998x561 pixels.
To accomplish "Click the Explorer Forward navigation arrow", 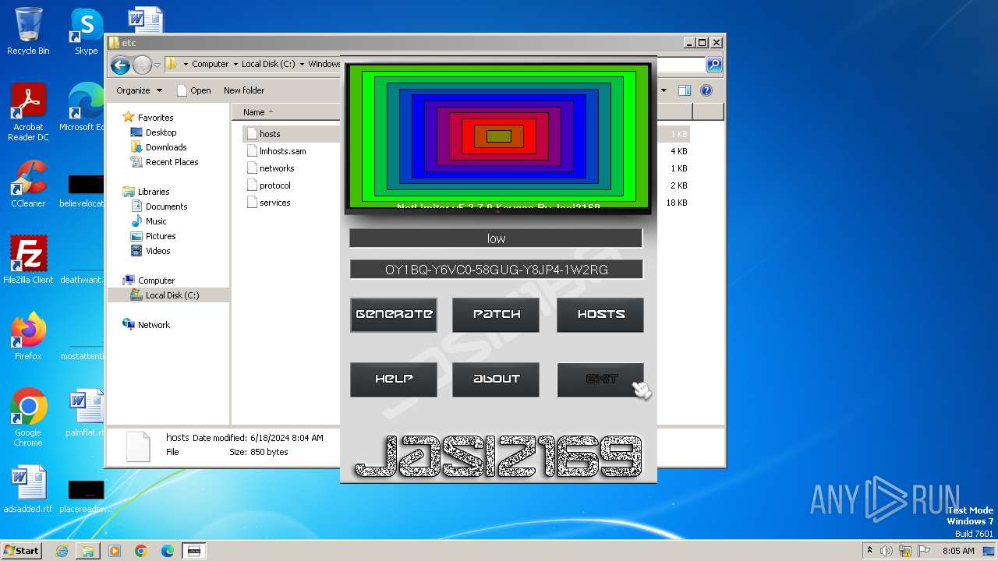I will 142,65.
